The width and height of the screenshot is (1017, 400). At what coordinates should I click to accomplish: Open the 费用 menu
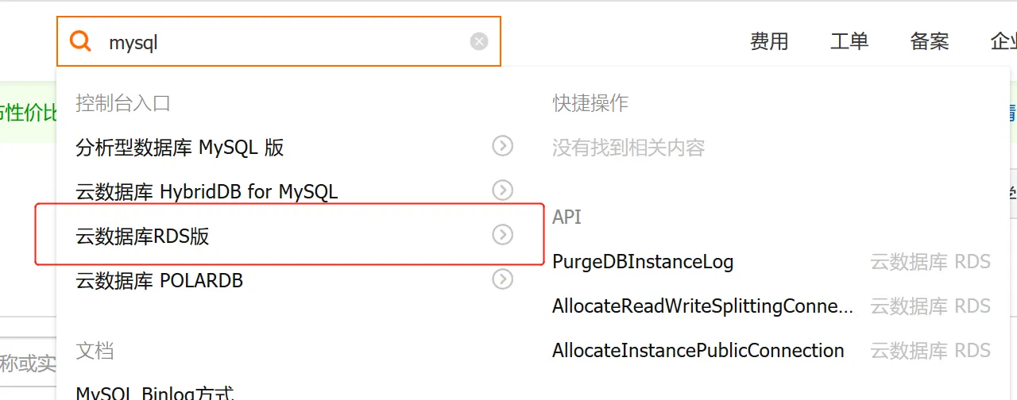click(769, 41)
